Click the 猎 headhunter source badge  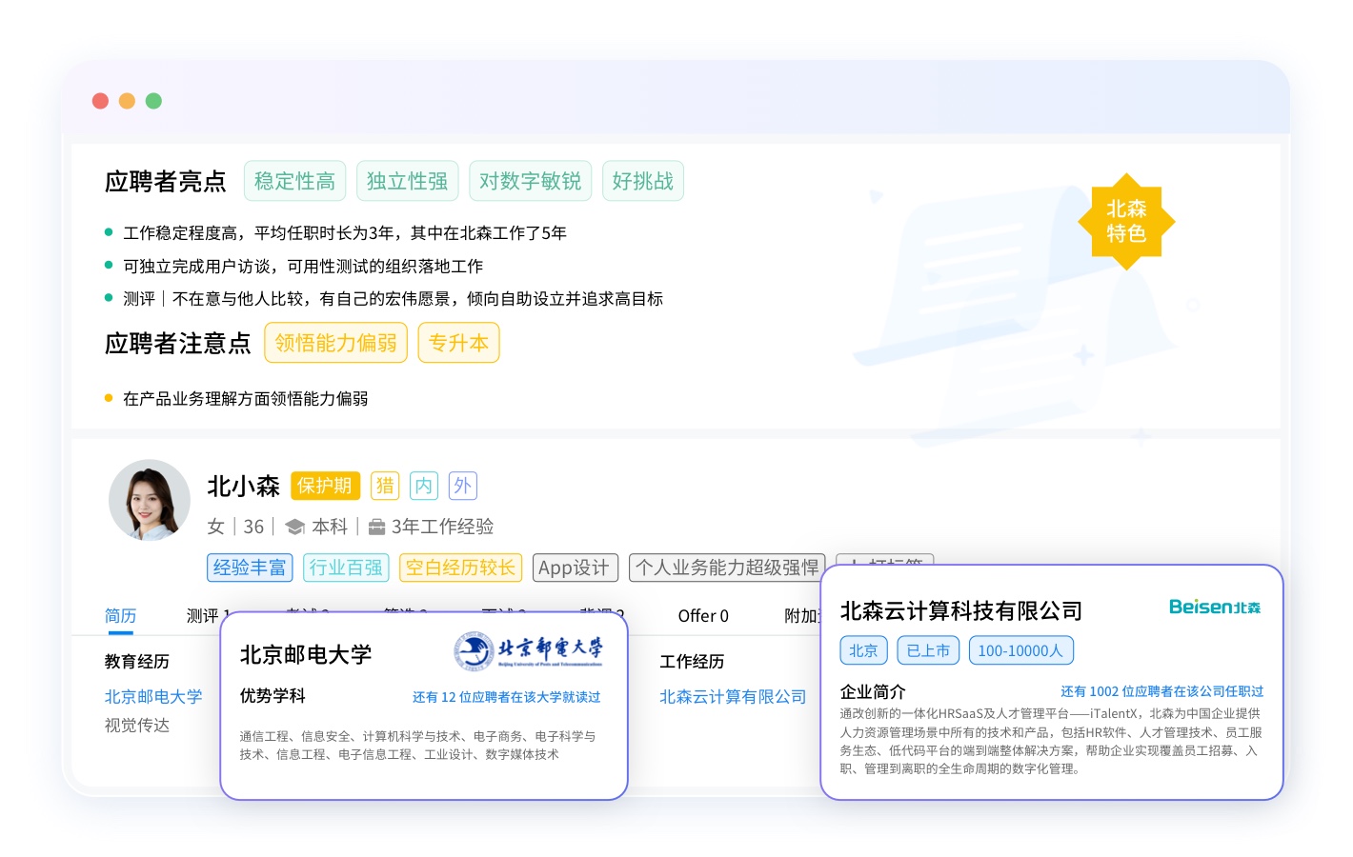click(x=385, y=486)
